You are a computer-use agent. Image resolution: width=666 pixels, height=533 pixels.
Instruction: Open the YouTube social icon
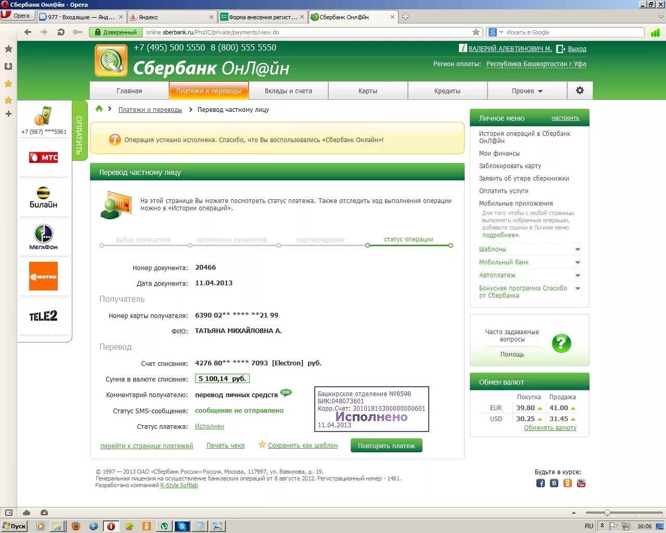tap(581, 483)
